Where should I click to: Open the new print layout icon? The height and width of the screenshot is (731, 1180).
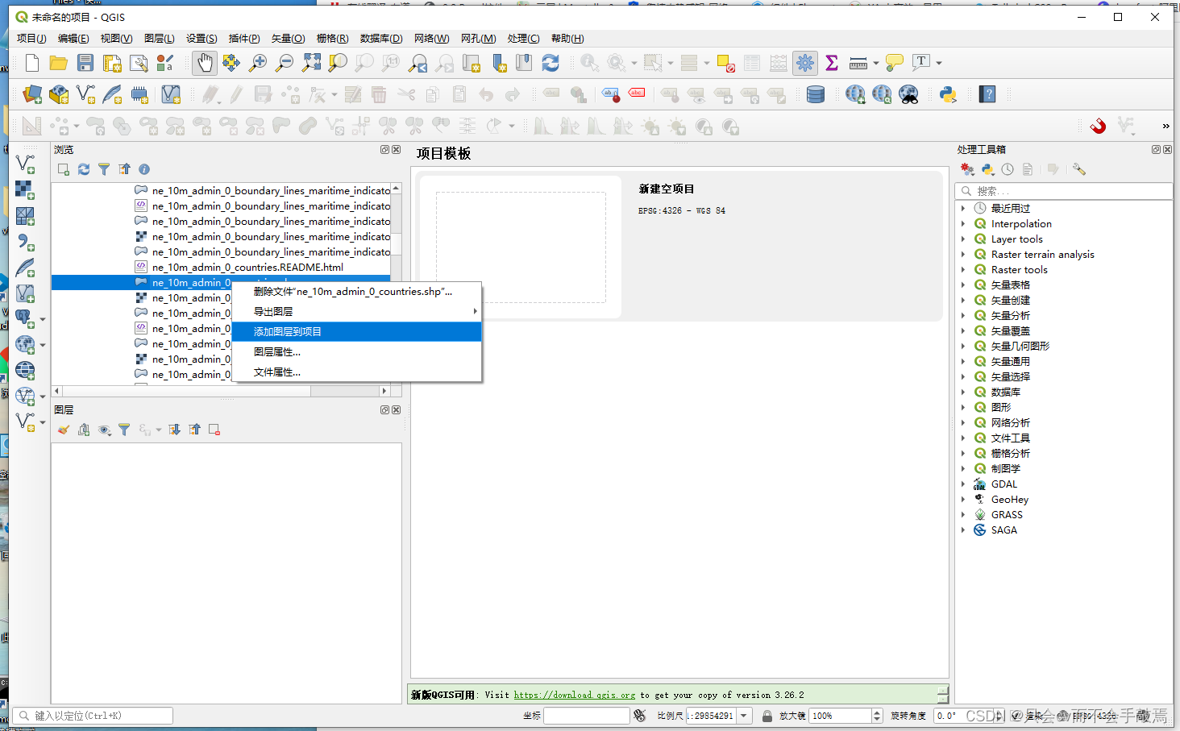pos(112,63)
